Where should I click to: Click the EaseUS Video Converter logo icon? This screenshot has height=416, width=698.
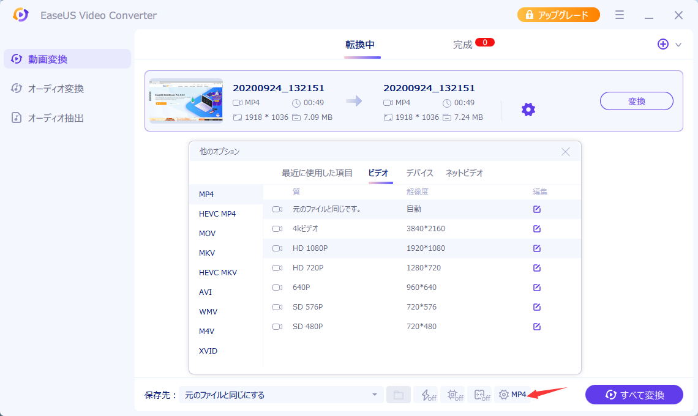[x=20, y=15]
